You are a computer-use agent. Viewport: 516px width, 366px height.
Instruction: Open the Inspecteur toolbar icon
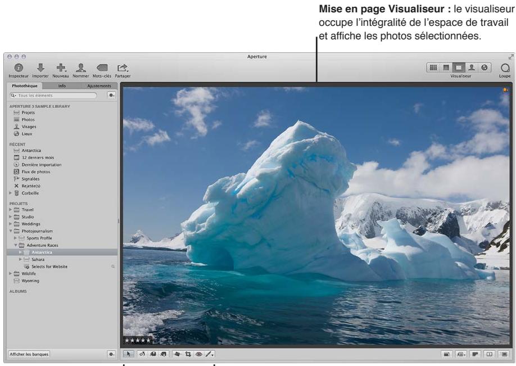point(19,68)
